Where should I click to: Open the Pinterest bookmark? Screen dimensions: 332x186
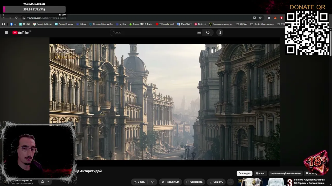[200, 24]
